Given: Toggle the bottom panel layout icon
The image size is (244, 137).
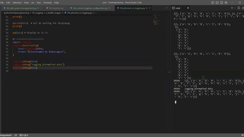Looking at the screenshot, I should pos(217,3).
